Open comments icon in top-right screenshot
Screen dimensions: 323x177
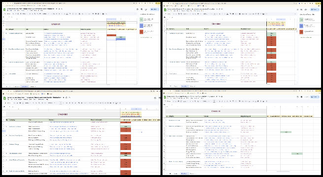(301, 9)
